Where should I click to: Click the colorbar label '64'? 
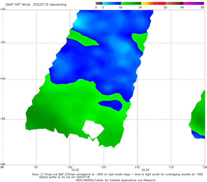point(182,8)
